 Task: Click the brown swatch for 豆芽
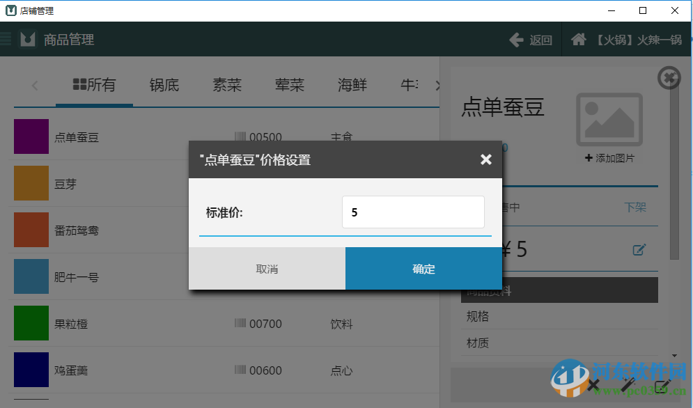(31, 183)
